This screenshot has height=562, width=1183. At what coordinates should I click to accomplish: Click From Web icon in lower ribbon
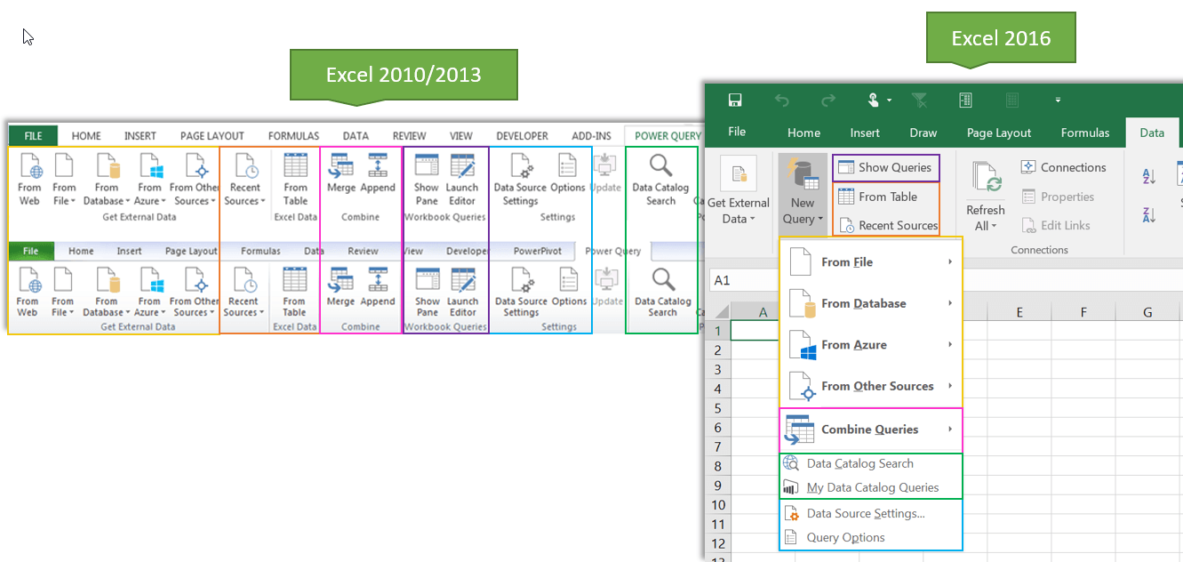(28, 281)
